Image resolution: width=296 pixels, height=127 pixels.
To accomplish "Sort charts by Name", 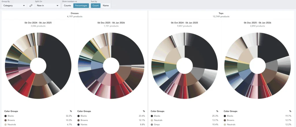I will point(106,5).
